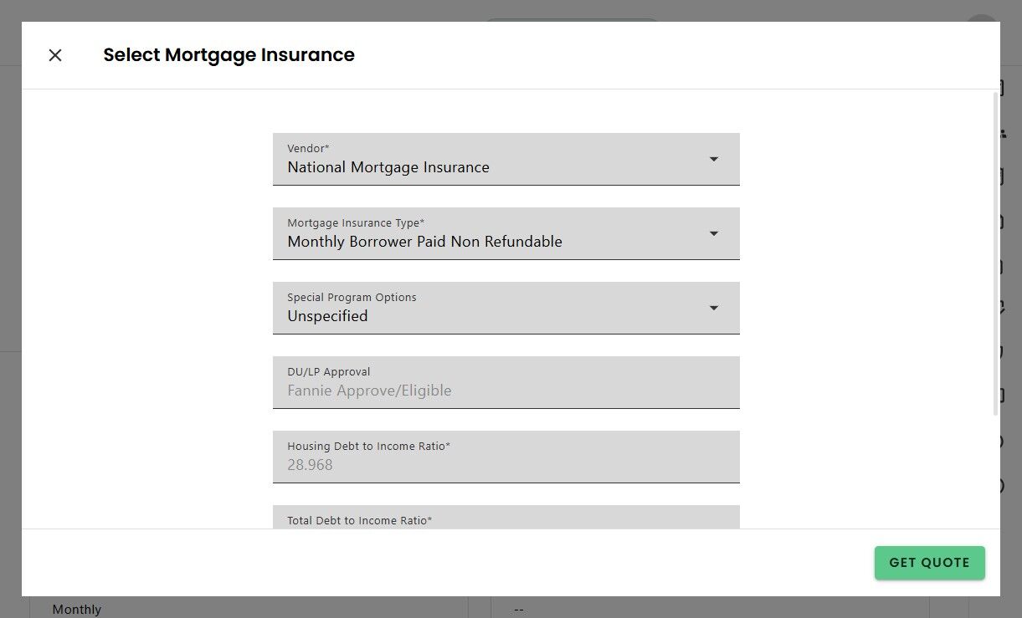Close the Select Mortgage Insurance dialog
This screenshot has height=618, width=1022.
[55, 55]
